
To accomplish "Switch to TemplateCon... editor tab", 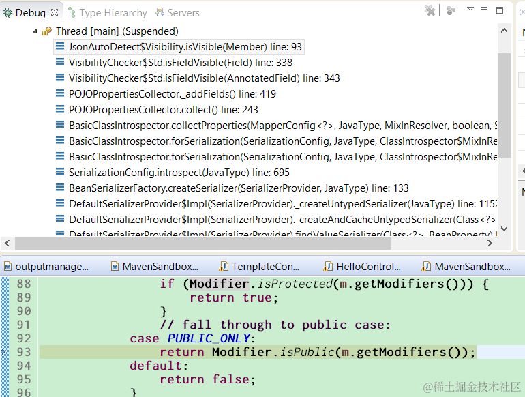I will tap(259, 267).
